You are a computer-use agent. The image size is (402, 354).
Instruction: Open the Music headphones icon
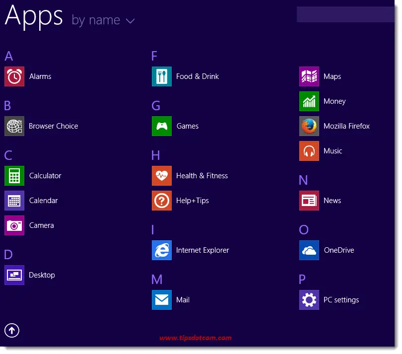click(x=309, y=151)
